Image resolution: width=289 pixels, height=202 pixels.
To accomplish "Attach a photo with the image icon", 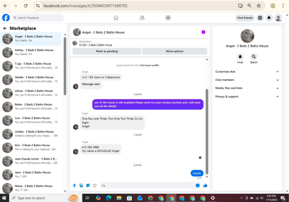I will (81, 186).
